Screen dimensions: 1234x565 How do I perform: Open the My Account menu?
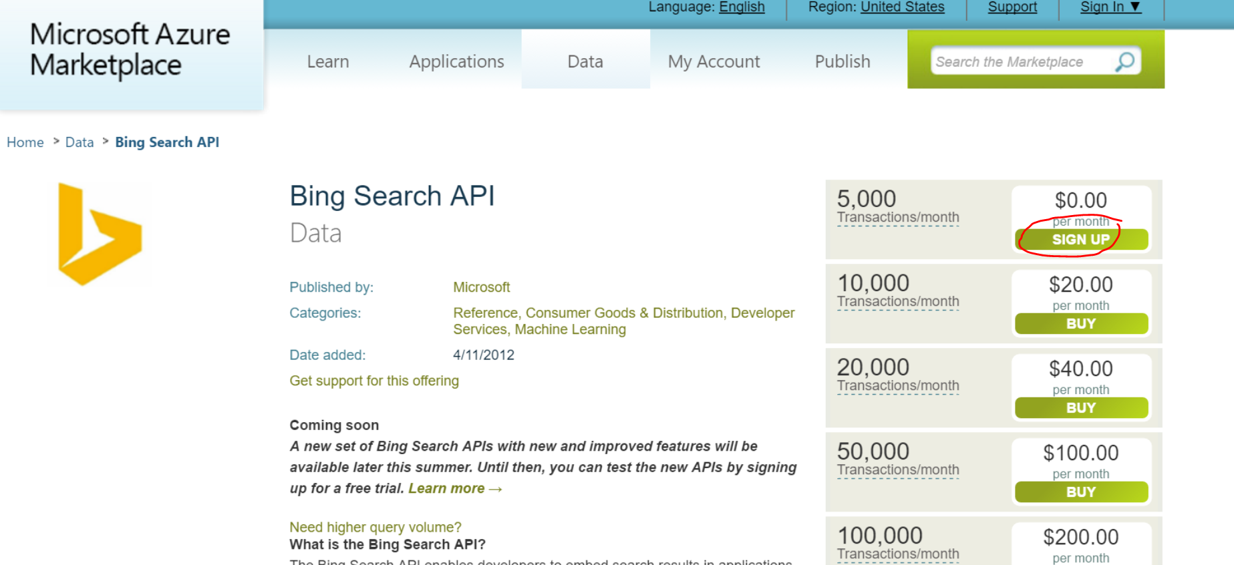point(714,61)
